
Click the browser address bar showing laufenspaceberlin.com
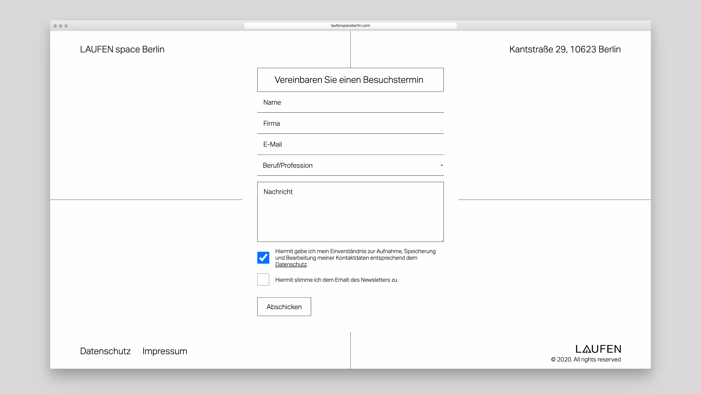(x=350, y=25)
